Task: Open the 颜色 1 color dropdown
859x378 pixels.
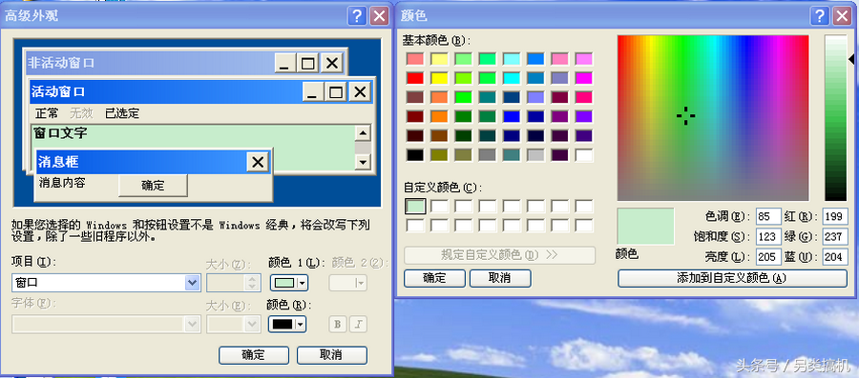Action: pyautogui.click(x=288, y=283)
